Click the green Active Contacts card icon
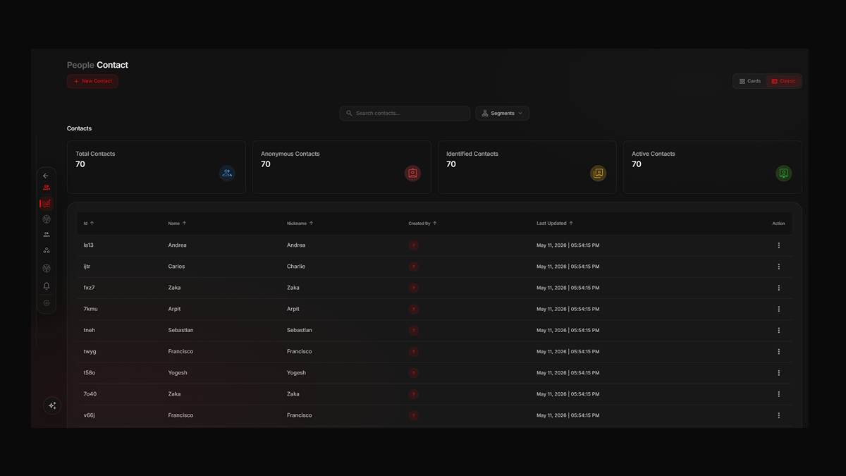The image size is (846, 476). tap(783, 173)
